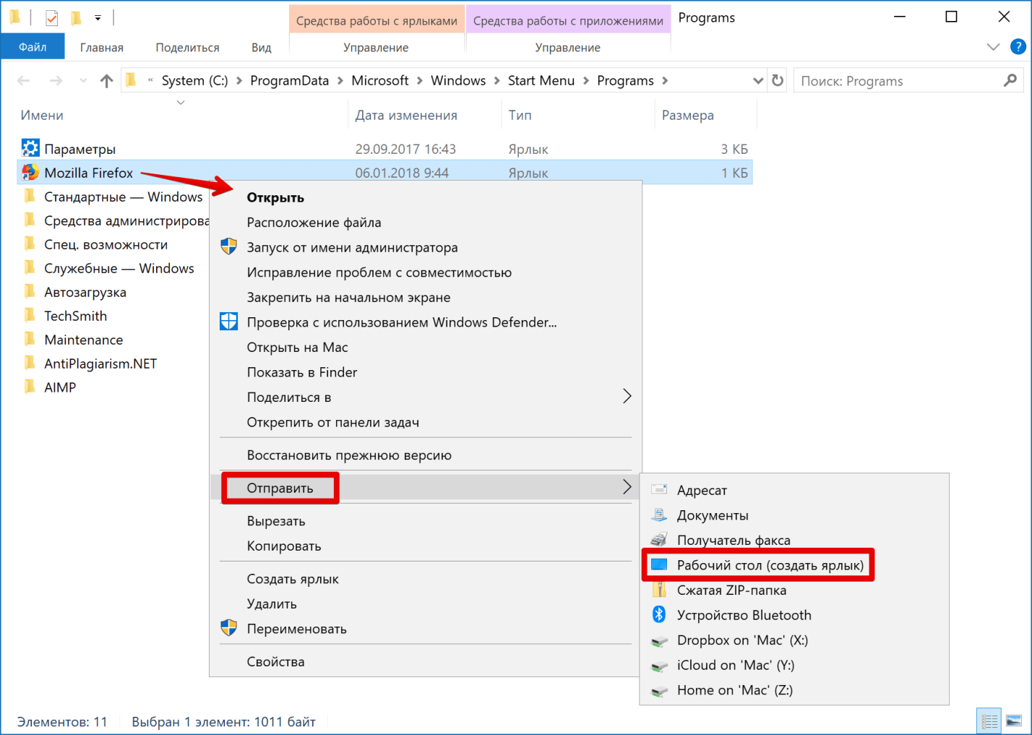1032x735 pixels.
Task: Click the ZIP folder icon in the submenu
Action: tap(659, 590)
